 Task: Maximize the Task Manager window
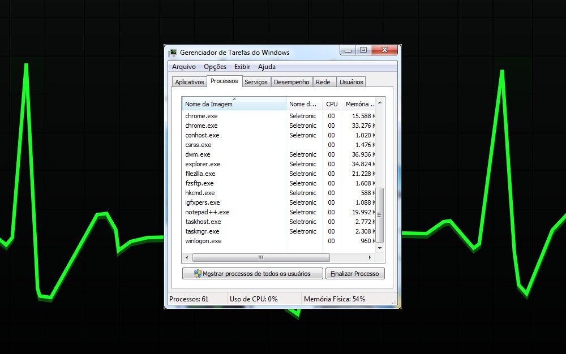[x=363, y=50]
